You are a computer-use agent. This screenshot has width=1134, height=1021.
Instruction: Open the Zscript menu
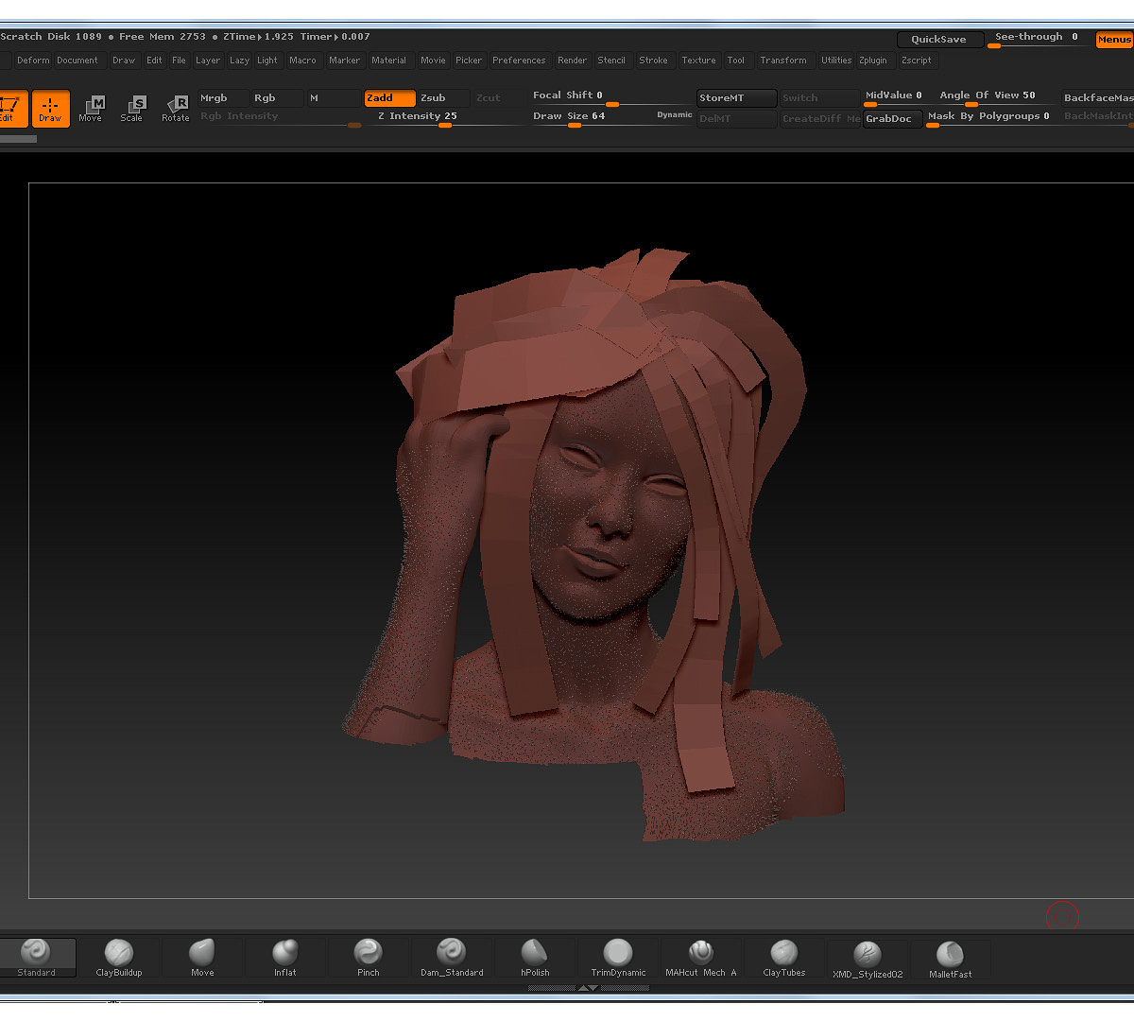tap(917, 61)
